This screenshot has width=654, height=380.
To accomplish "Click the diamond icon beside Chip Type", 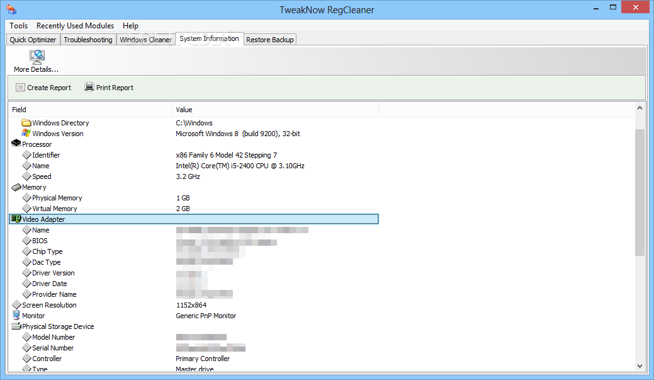I will point(26,251).
